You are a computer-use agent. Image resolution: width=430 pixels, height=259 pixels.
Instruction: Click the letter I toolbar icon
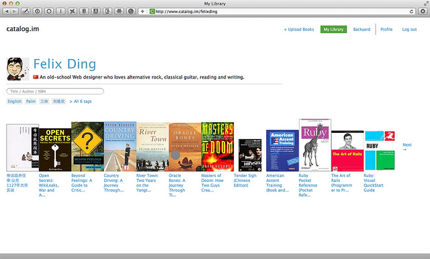(x=60, y=11)
